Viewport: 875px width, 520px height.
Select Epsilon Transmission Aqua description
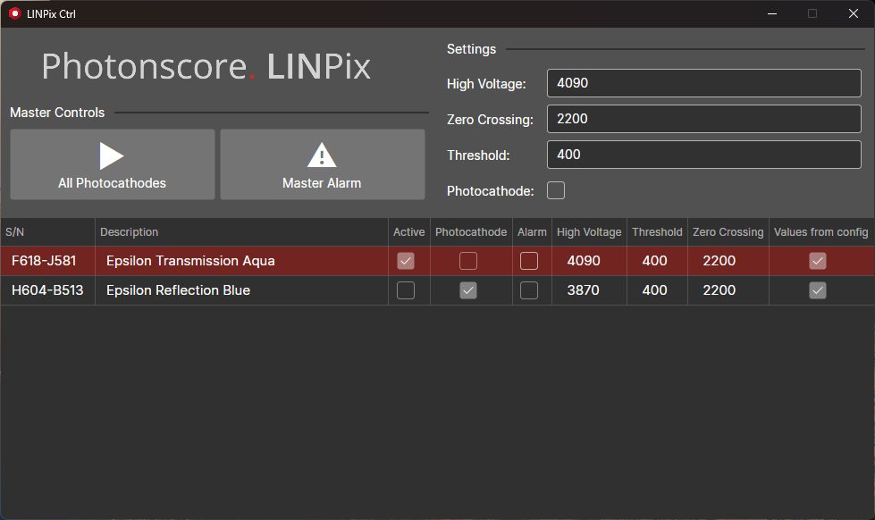click(190, 261)
